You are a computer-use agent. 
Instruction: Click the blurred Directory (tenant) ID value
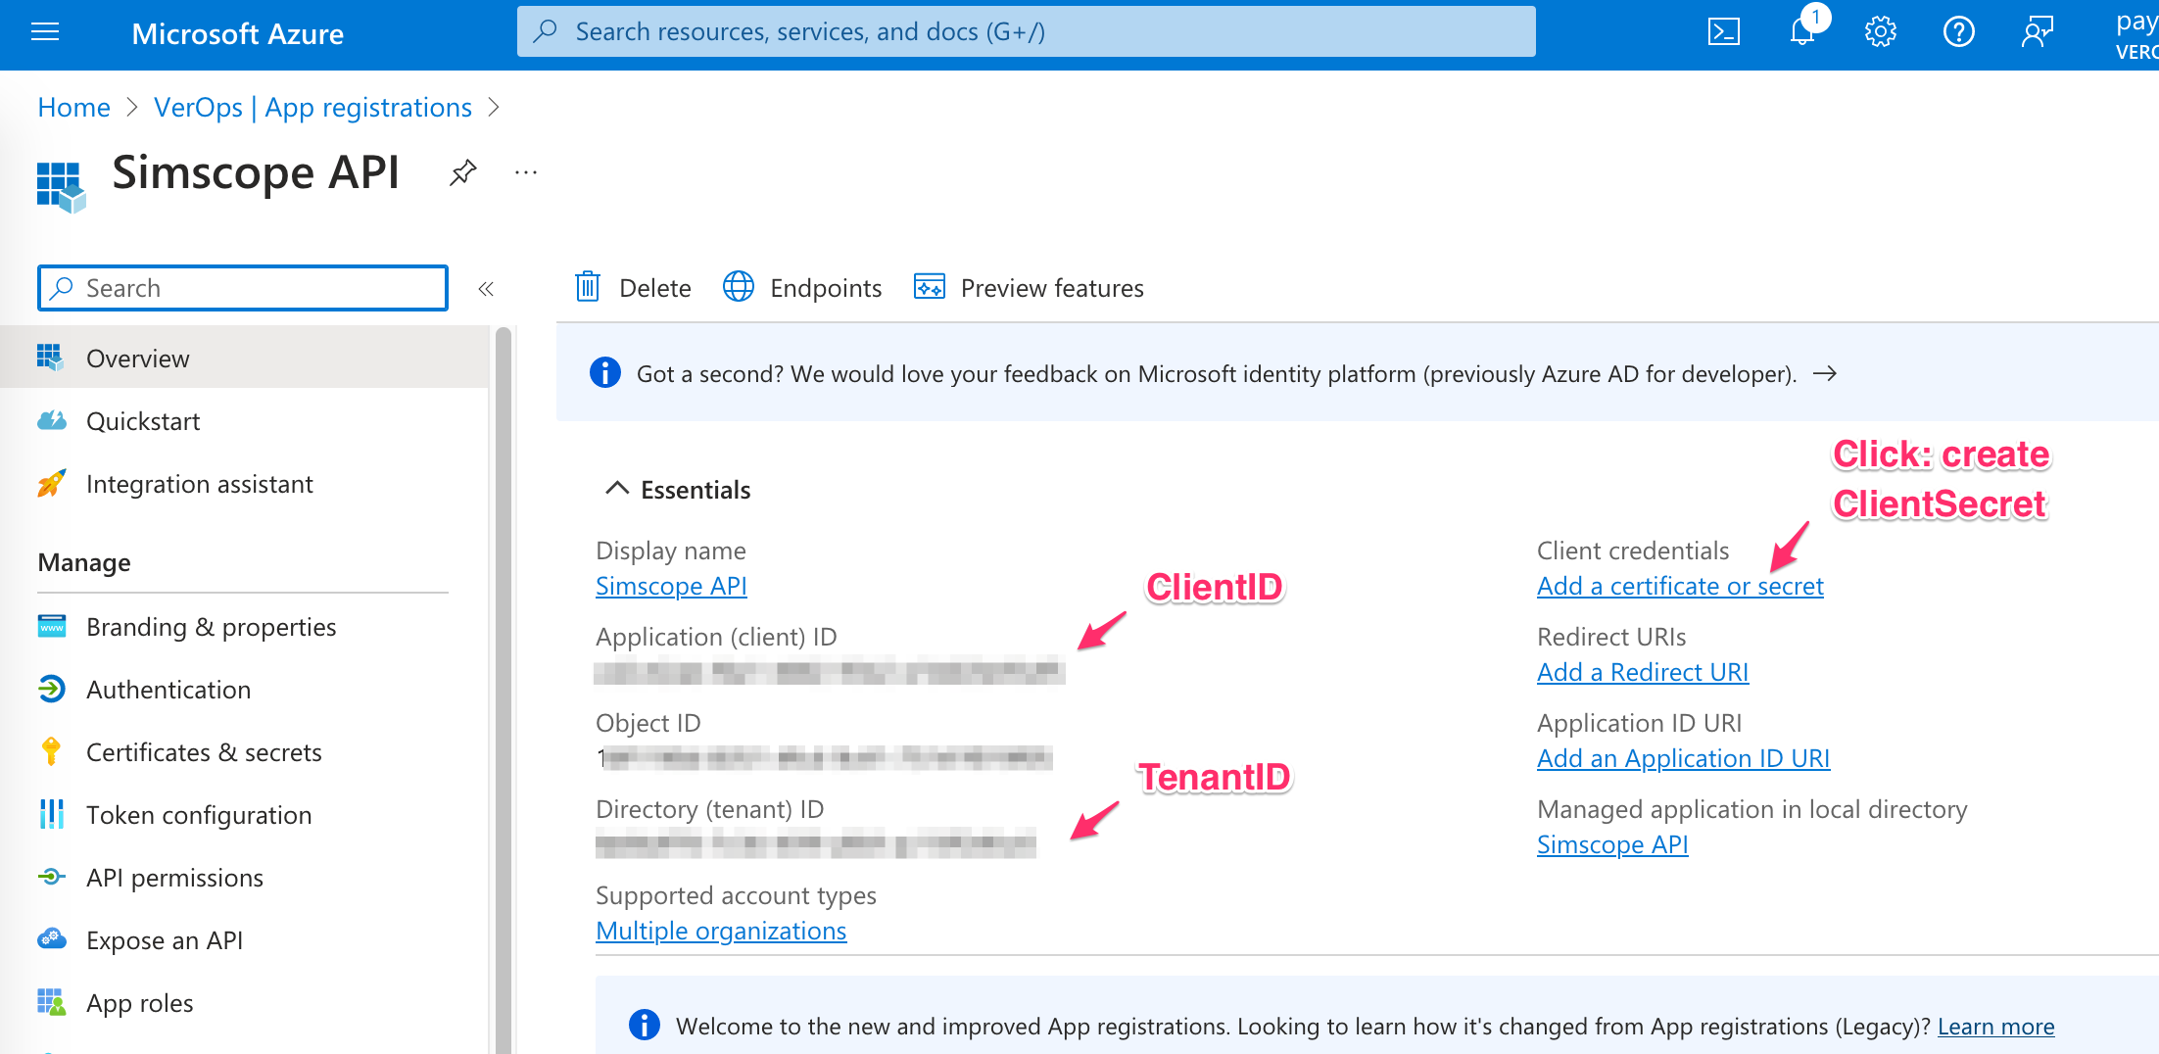click(816, 843)
